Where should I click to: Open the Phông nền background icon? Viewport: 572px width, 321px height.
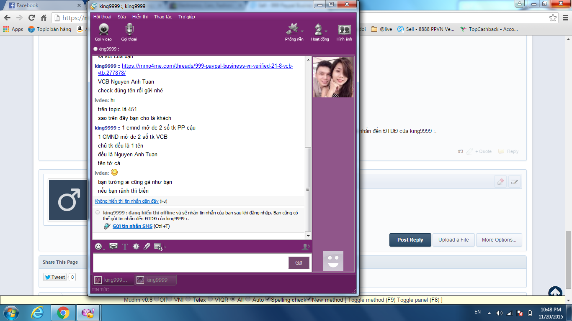click(292, 29)
